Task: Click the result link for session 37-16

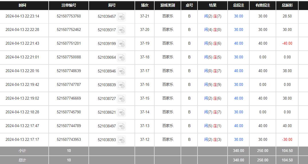Action: tap(213, 85)
